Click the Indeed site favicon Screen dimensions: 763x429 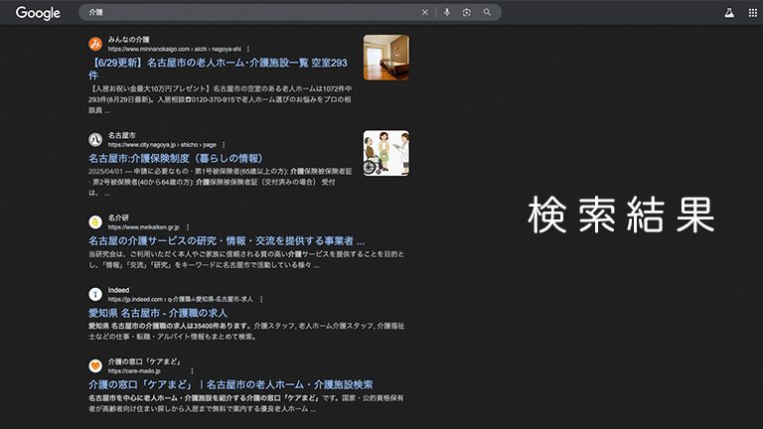click(x=95, y=294)
